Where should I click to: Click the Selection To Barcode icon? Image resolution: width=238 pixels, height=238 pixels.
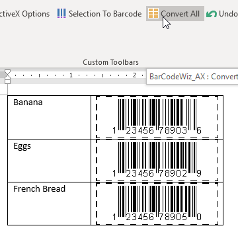(x=61, y=14)
